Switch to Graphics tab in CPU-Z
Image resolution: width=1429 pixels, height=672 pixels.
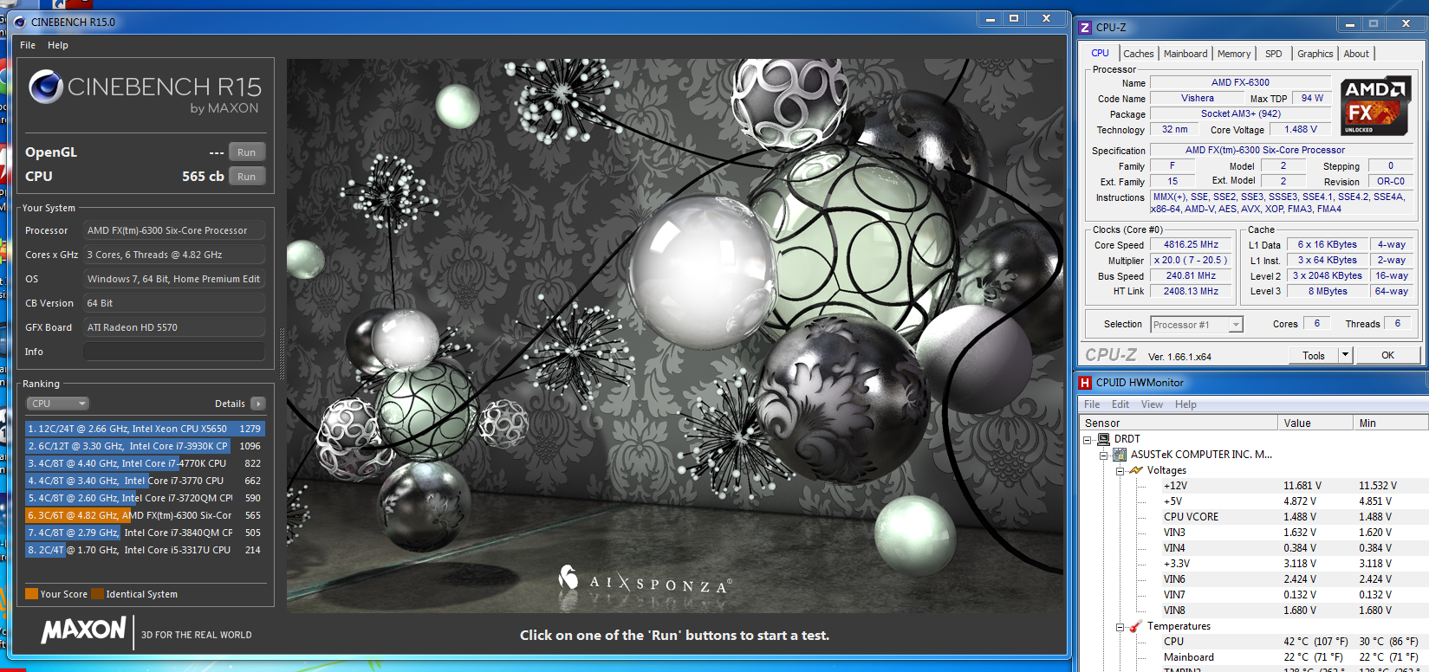tap(1315, 54)
